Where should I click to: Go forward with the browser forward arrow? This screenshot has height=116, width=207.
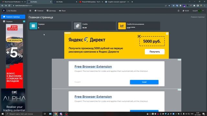[6, 6]
